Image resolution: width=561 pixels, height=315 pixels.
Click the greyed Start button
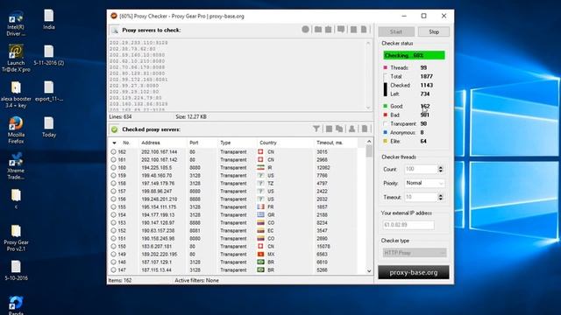396,31
